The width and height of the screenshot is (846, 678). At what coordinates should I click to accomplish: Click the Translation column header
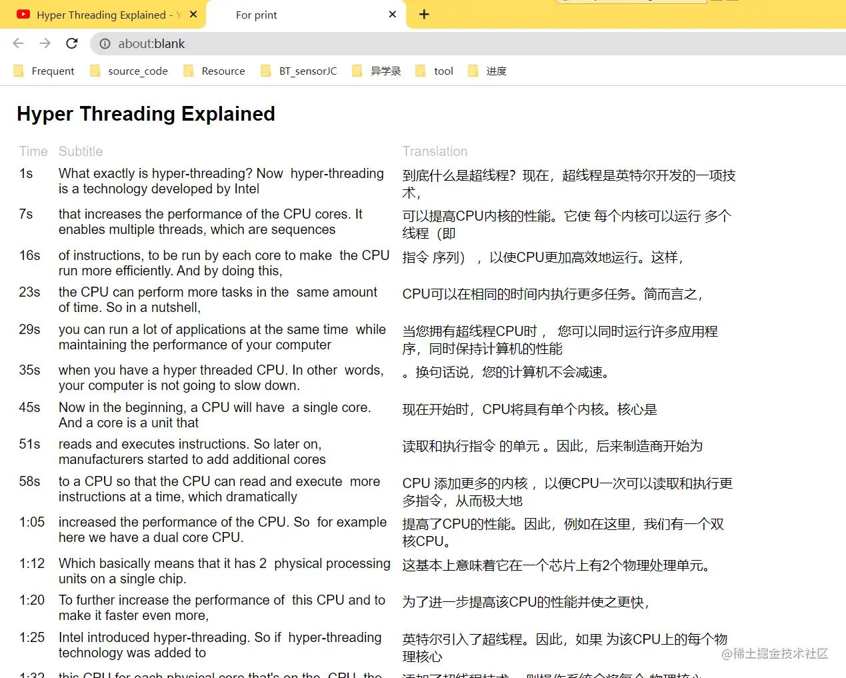(x=435, y=151)
